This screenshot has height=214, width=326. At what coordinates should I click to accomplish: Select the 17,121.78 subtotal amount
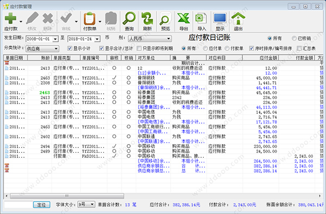266,122
